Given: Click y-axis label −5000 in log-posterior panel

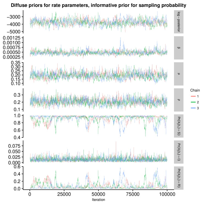Looking at the screenshot, I should 14,32.
